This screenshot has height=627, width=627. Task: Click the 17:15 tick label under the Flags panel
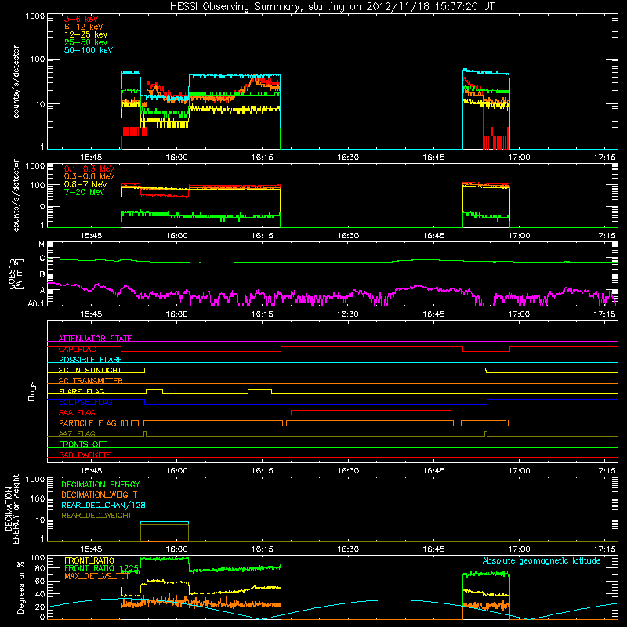coord(604,471)
